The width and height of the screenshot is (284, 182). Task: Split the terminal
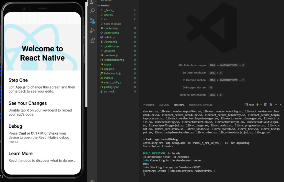(x=265, y=105)
